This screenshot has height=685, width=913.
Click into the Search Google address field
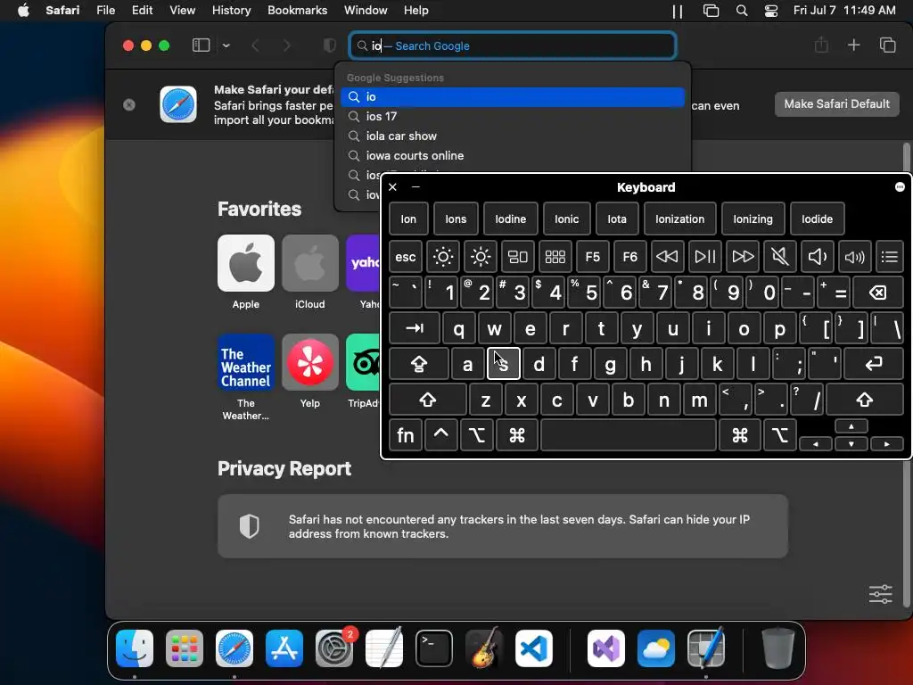(x=513, y=45)
